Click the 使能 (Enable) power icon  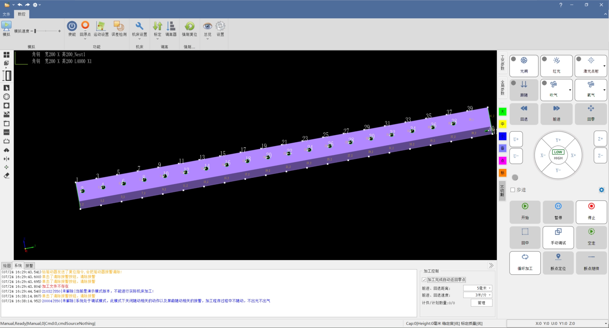tap(72, 26)
